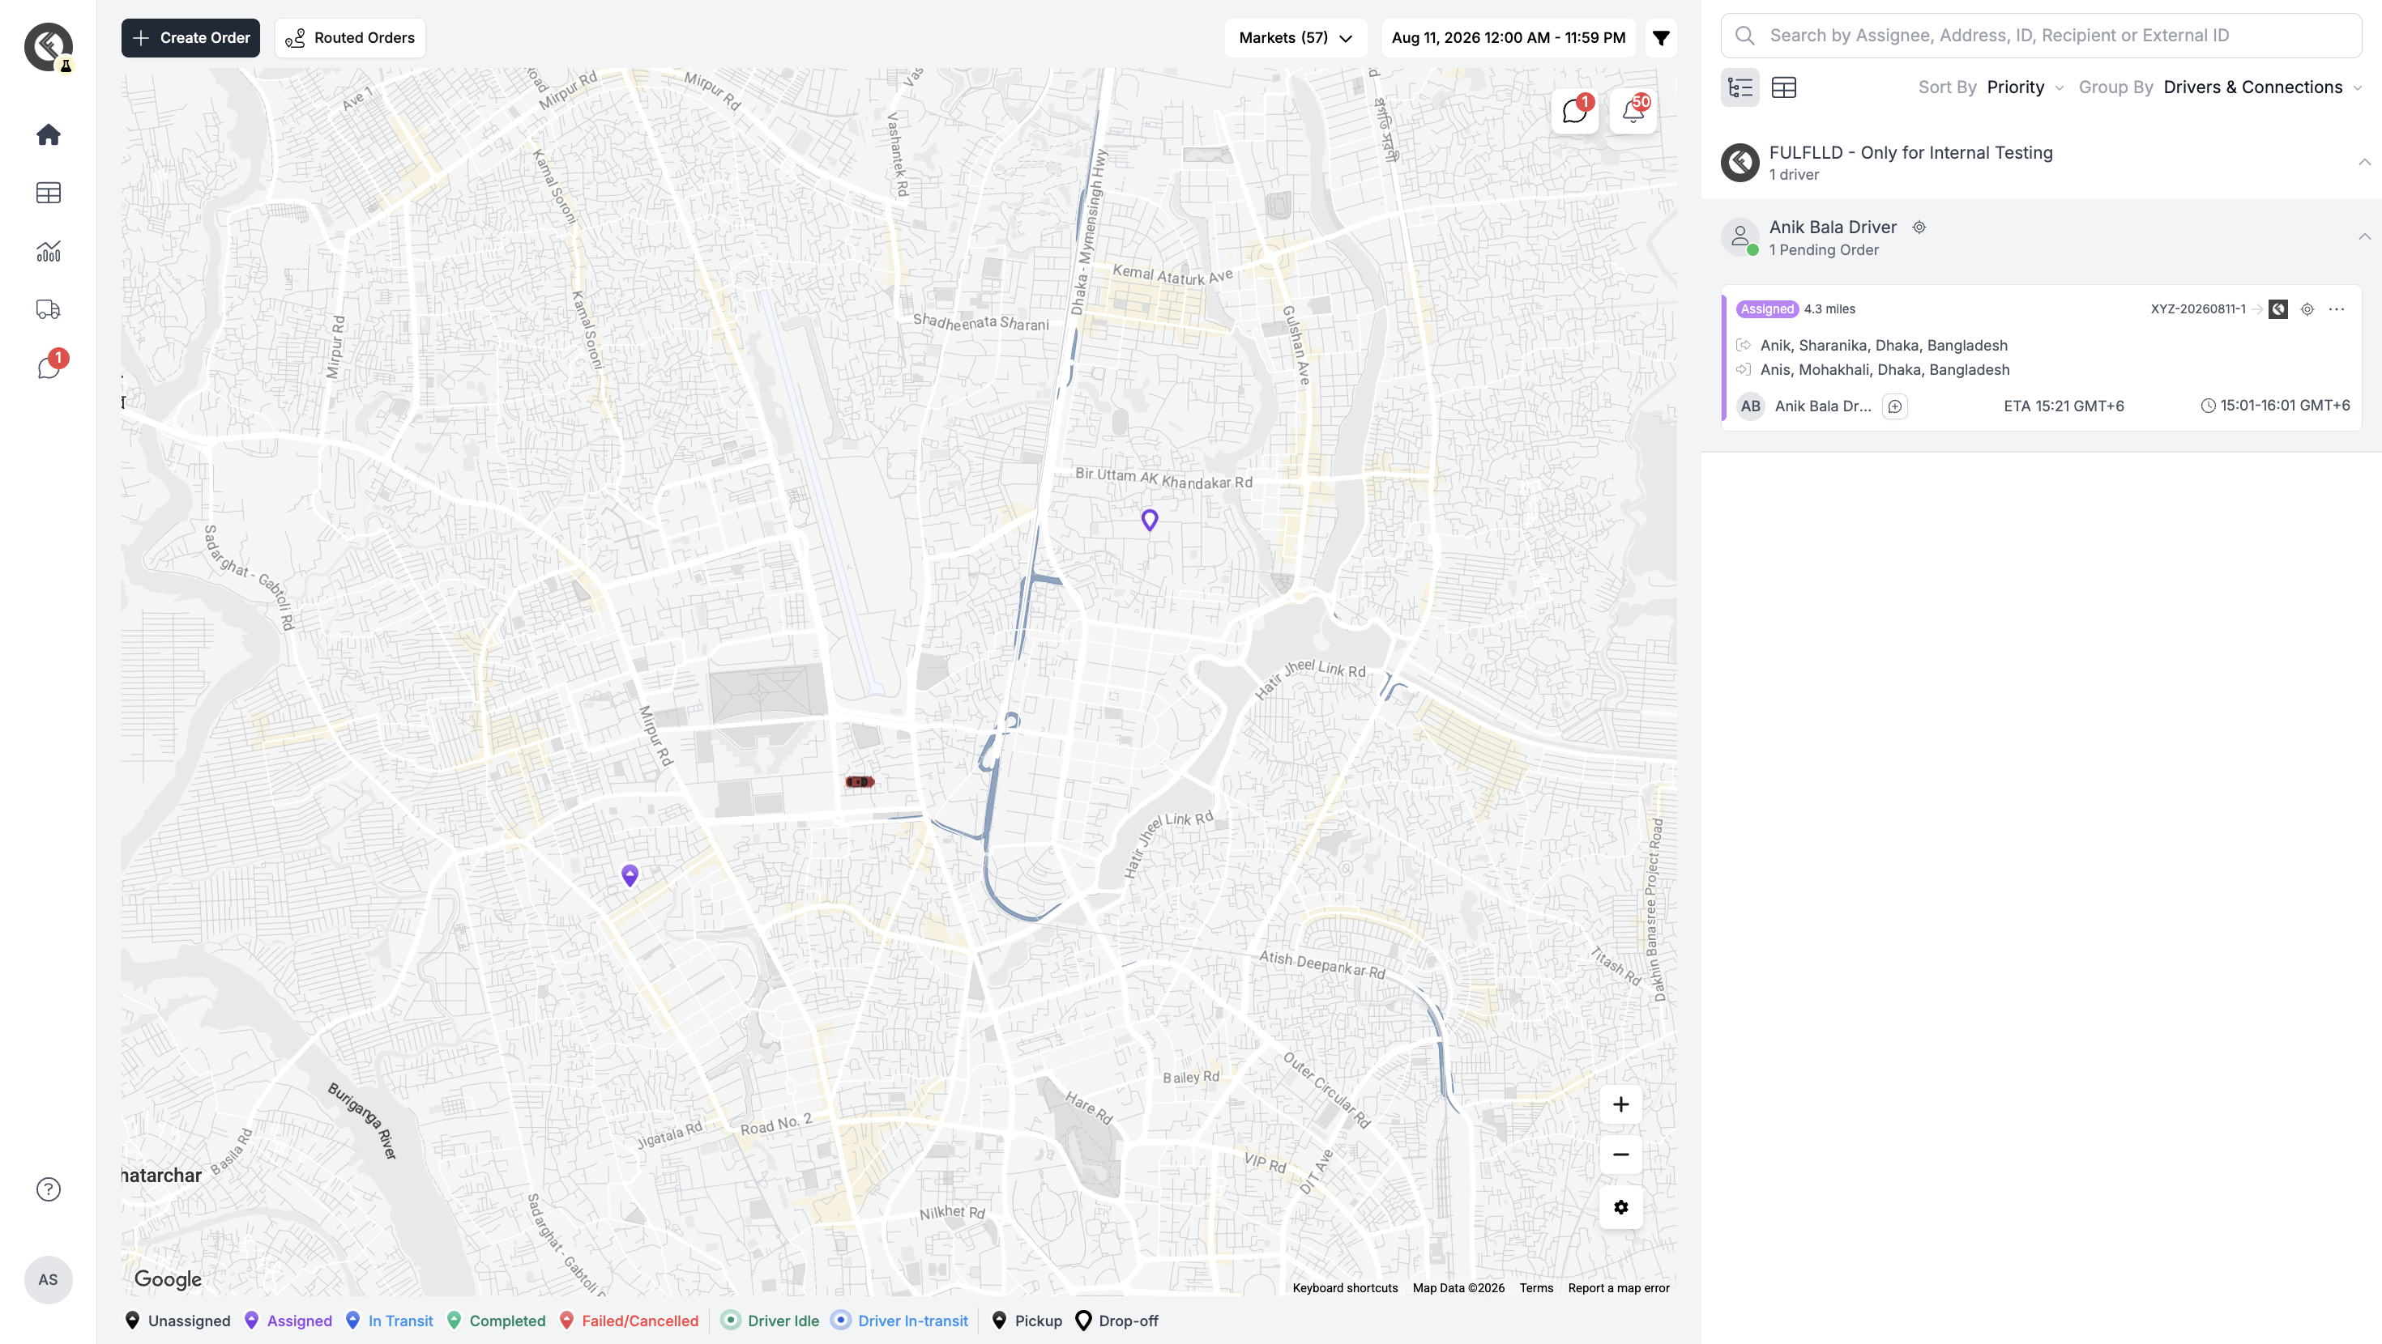This screenshot has width=2382, height=1344.
Task: Toggle Pickup in the map legend
Action: 1027,1321
